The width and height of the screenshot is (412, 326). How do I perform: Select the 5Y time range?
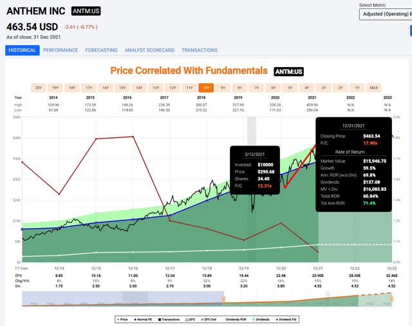coord(290,88)
